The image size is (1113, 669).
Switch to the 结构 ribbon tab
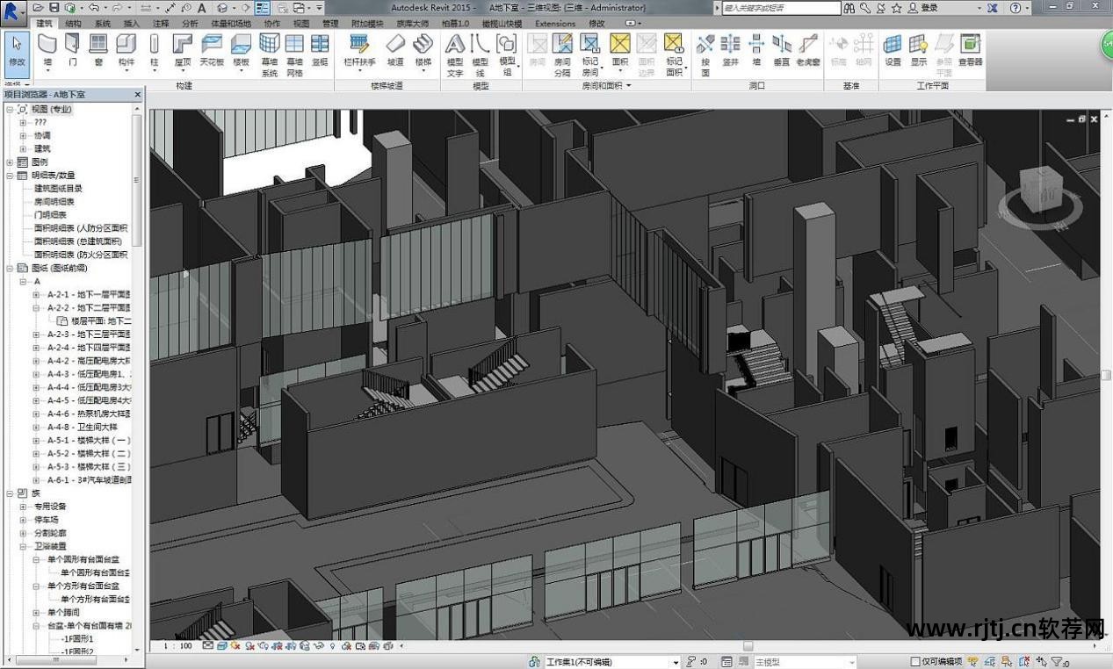74,24
